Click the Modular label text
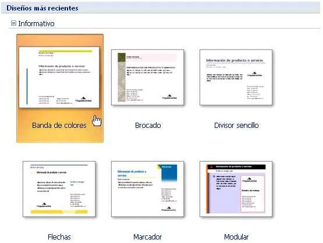Viewport: 323px width, 243px height. point(236,237)
